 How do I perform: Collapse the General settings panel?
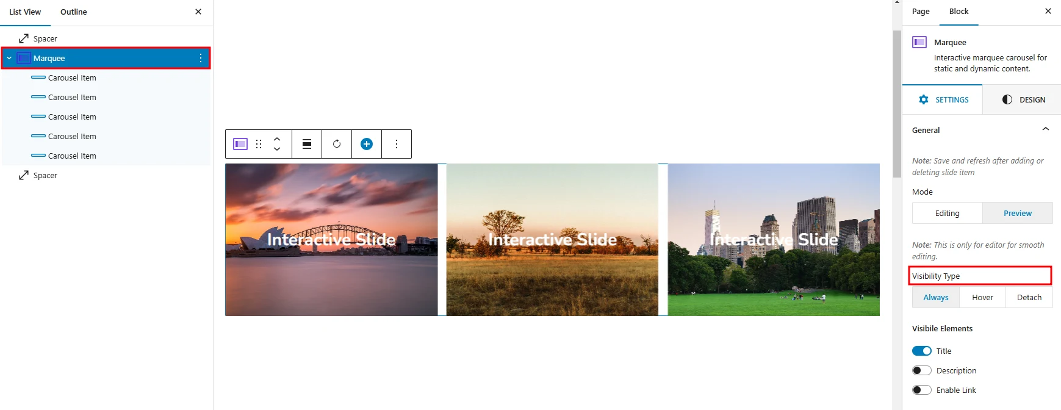point(1046,129)
